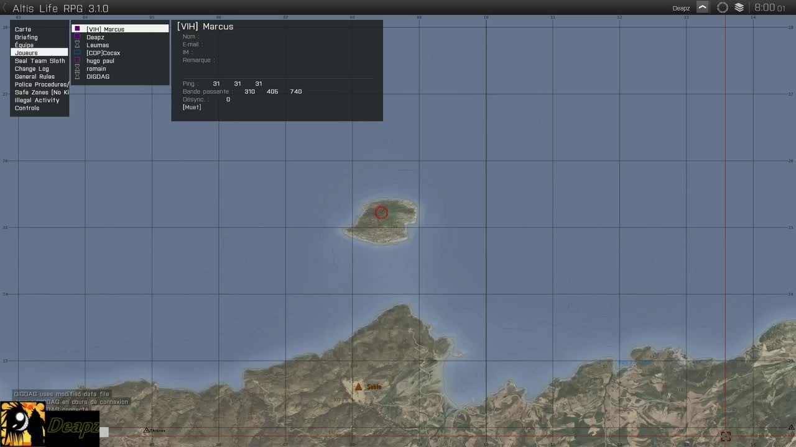Collapse the top bar with the chevron button
The height and width of the screenshot is (447, 796).
[x=702, y=7]
